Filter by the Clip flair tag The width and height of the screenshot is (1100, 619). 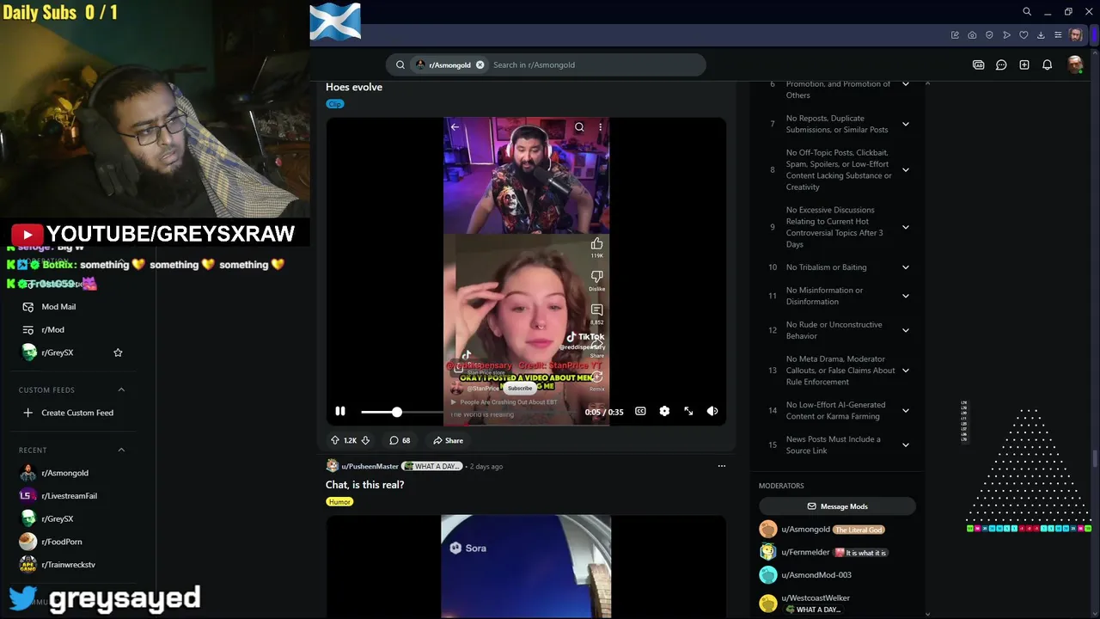pyautogui.click(x=335, y=104)
